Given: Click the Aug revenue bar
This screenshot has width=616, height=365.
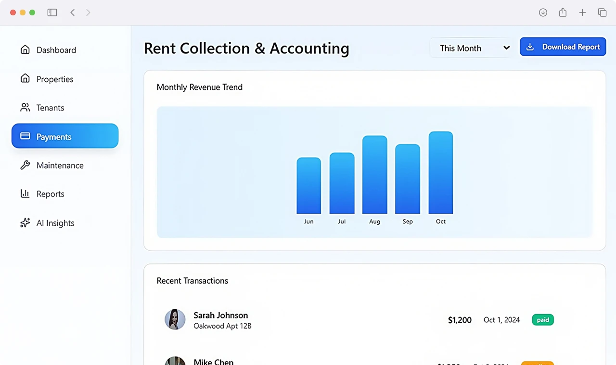Looking at the screenshot, I should click(375, 175).
